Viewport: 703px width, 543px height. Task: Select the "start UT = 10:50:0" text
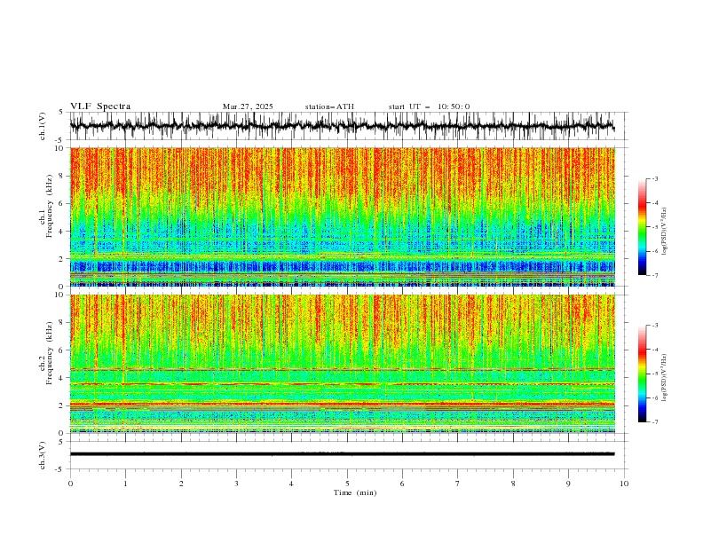point(429,106)
